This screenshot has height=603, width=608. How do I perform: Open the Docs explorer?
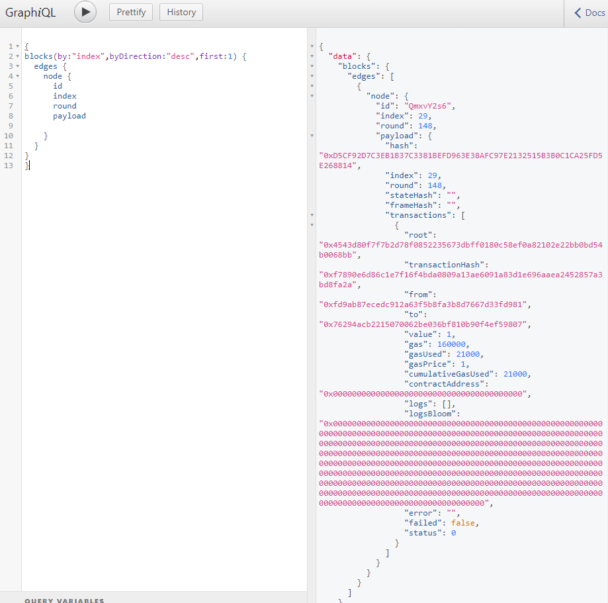(x=589, y=13)
